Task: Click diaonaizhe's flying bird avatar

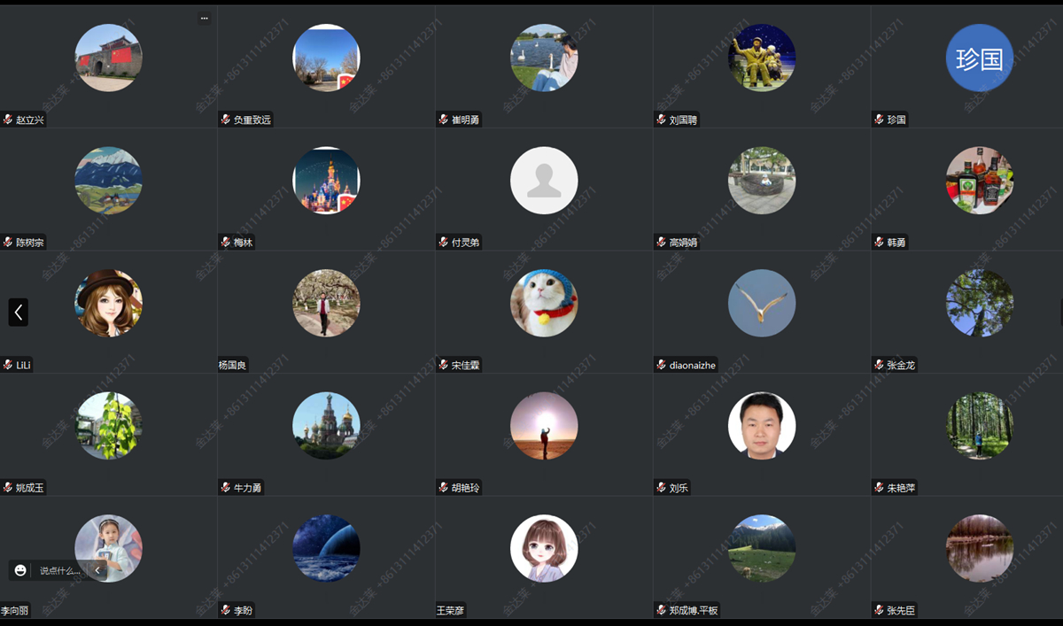Action: tap(762, 303)
